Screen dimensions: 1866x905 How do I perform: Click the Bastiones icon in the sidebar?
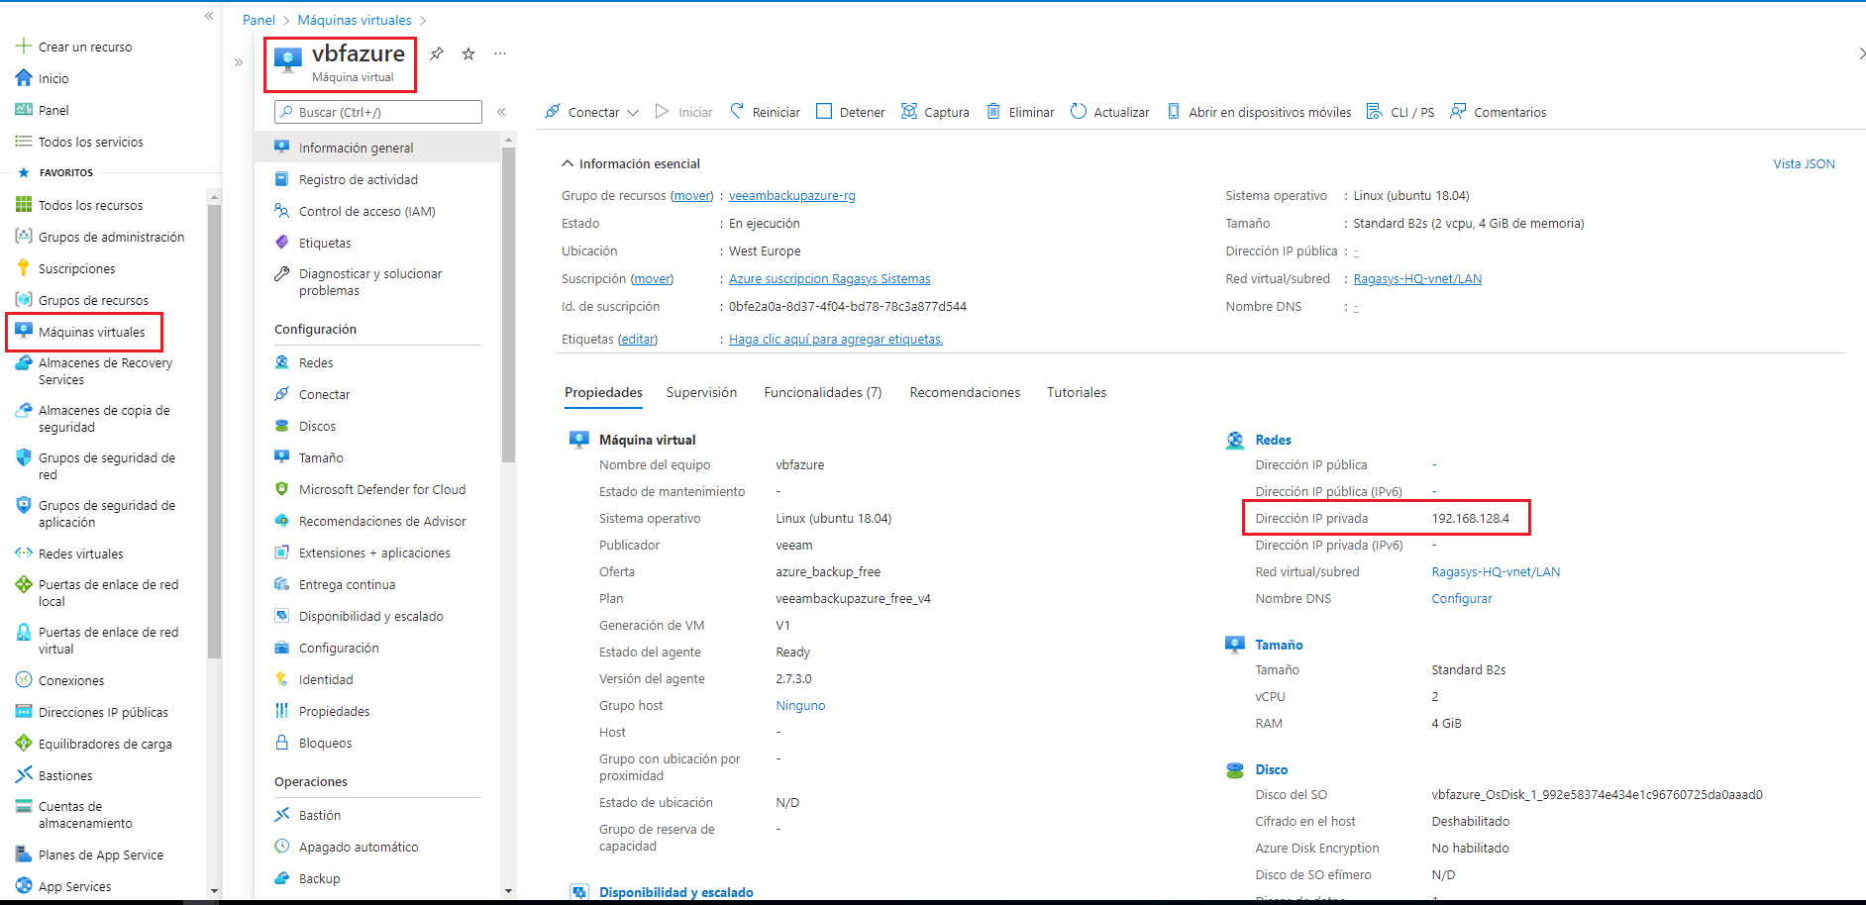pos(24,774)
